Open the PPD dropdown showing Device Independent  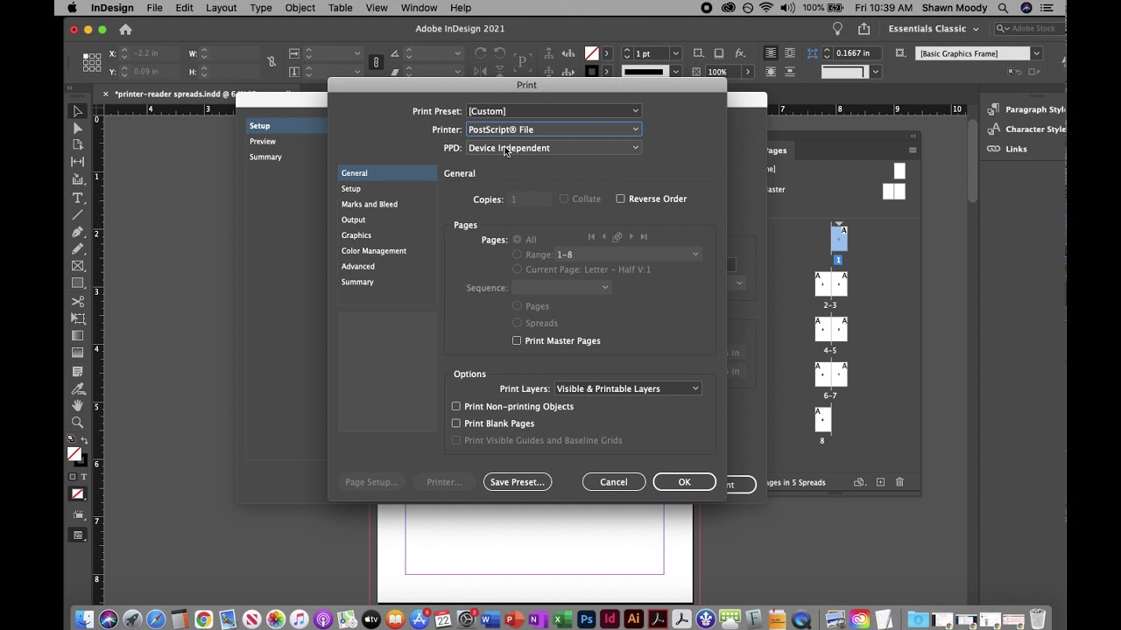pyautogui.click(x=553, y=148)
